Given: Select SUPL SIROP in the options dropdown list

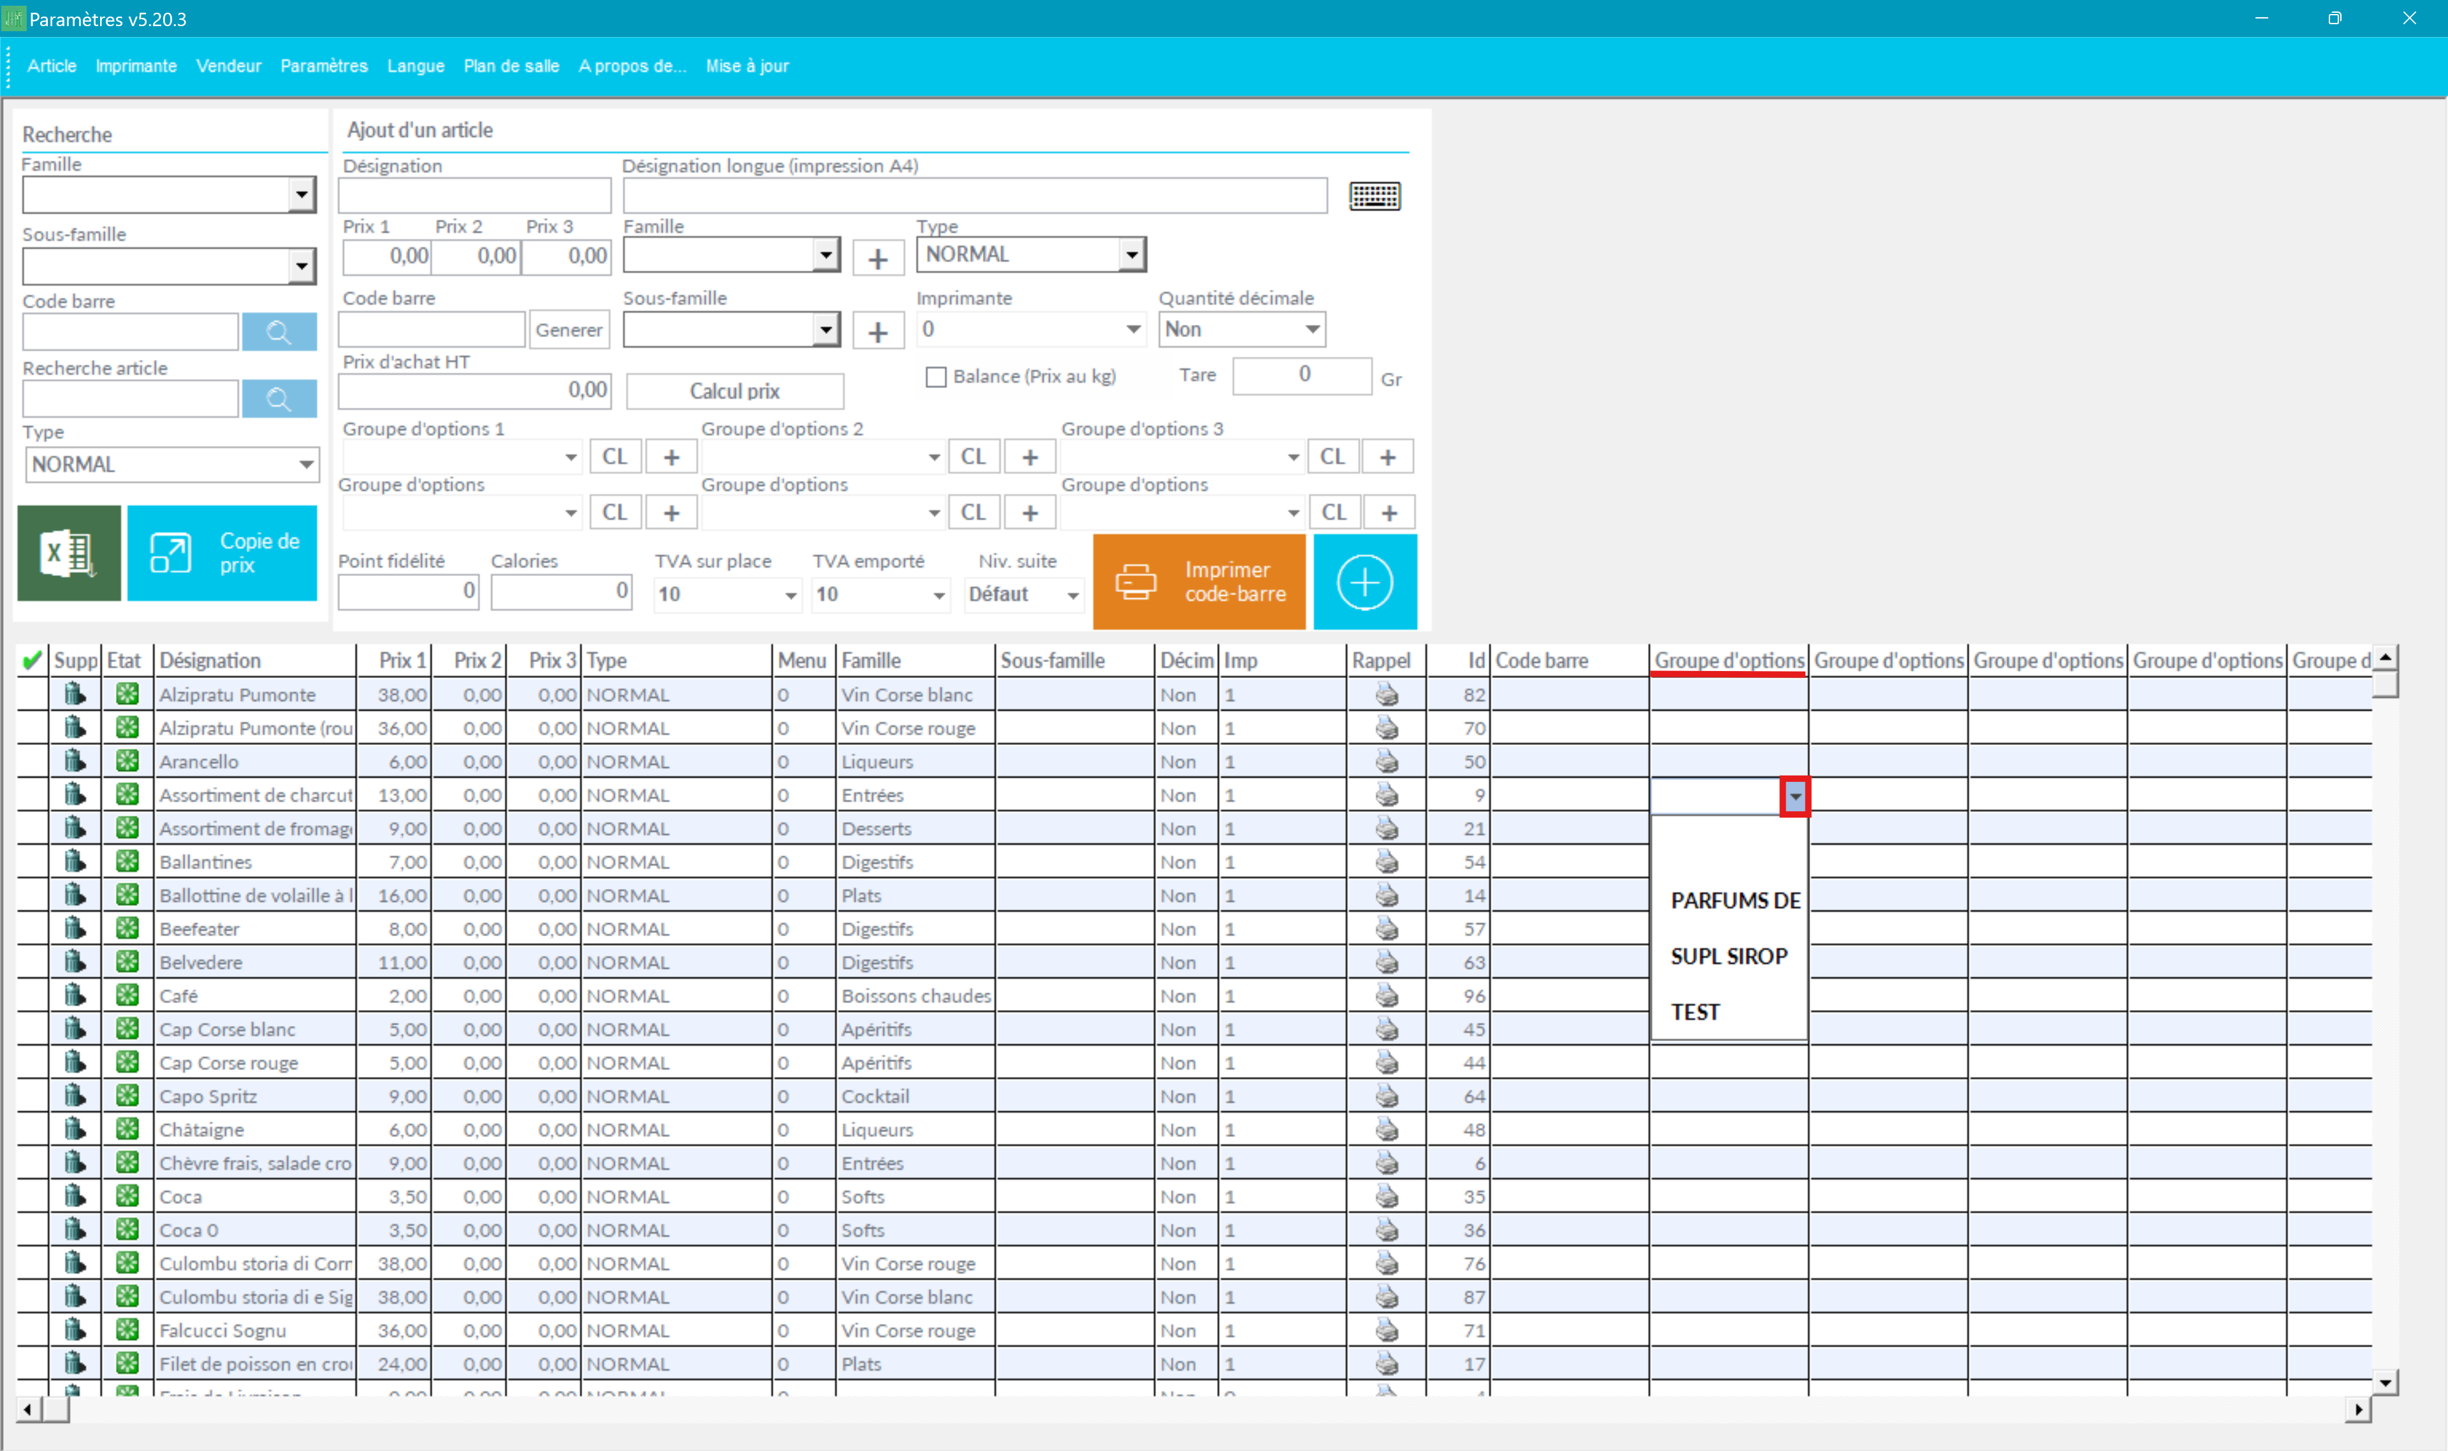Looking at the screenshot, I should (x=1728, y=957).
